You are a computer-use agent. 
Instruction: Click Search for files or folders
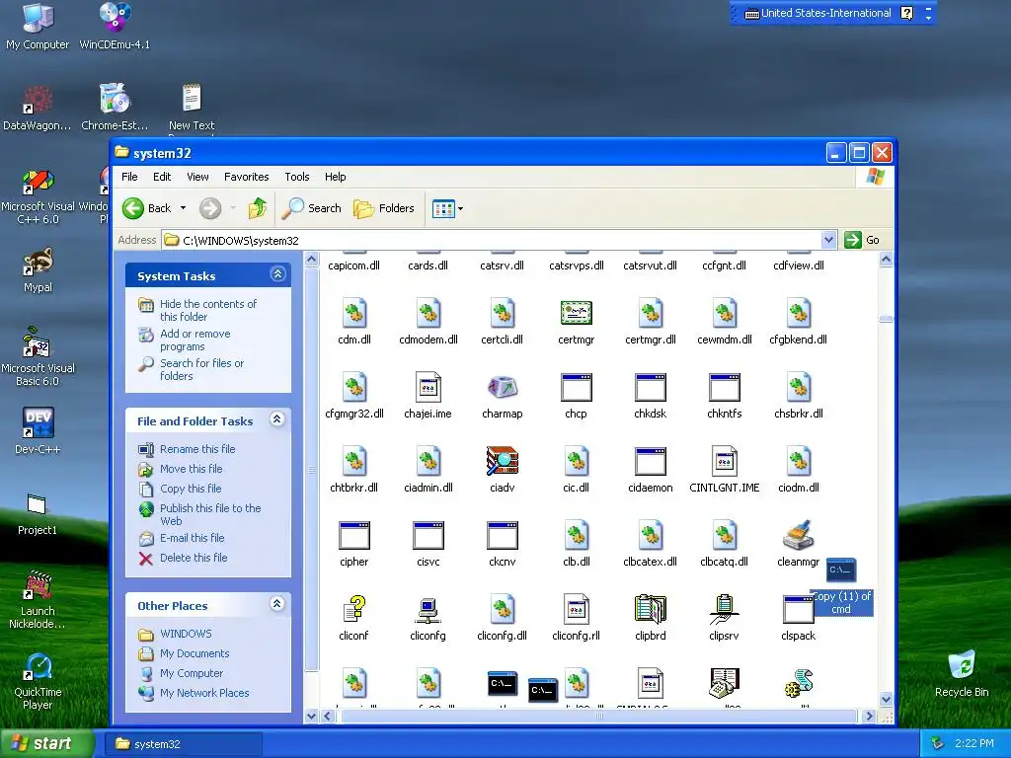pos(201,369)
